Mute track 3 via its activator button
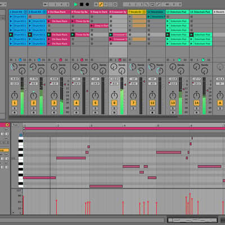This screenshot has height=225, width=225. 54,103
